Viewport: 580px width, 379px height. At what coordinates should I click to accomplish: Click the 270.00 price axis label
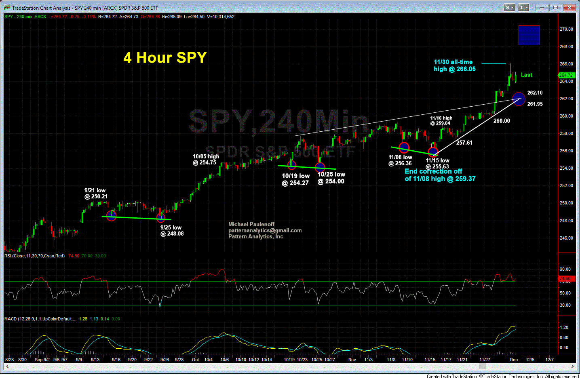point(566,29)
